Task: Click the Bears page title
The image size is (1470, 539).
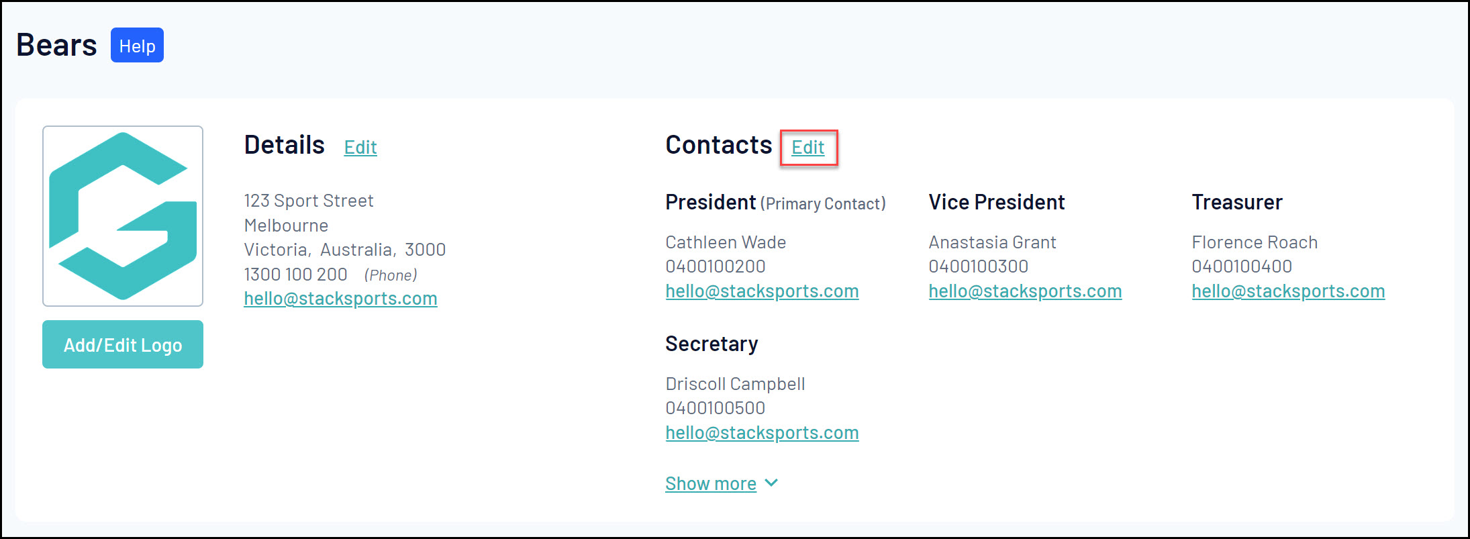Action: coord(56,46)
